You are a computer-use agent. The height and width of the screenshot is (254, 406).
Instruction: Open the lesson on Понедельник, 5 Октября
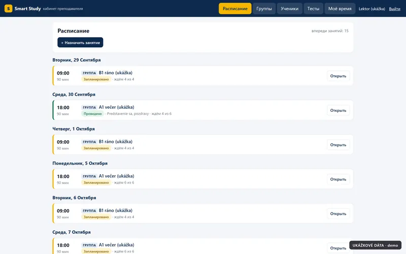[x=338, y=179]
